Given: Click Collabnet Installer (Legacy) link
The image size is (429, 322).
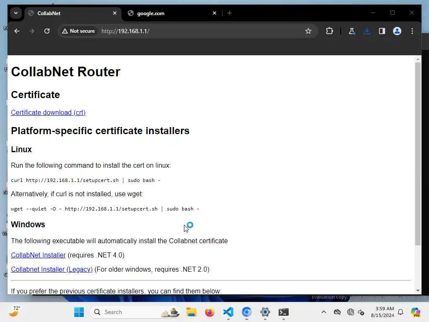Looking at the screenshot, I should pos(52,270).
